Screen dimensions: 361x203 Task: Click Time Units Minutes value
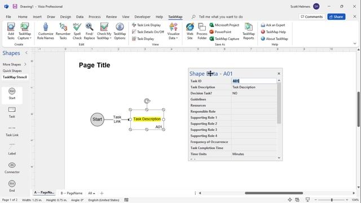pos(254,154)
